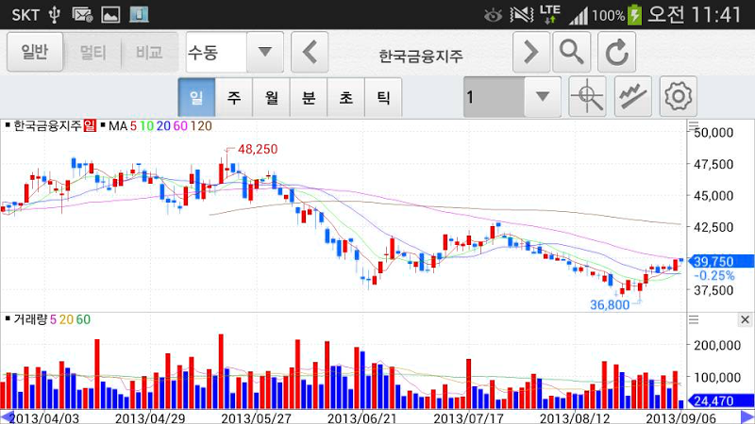Select 분 minute period tab
The width and height of the screenshot is (755, 424).
309,98
